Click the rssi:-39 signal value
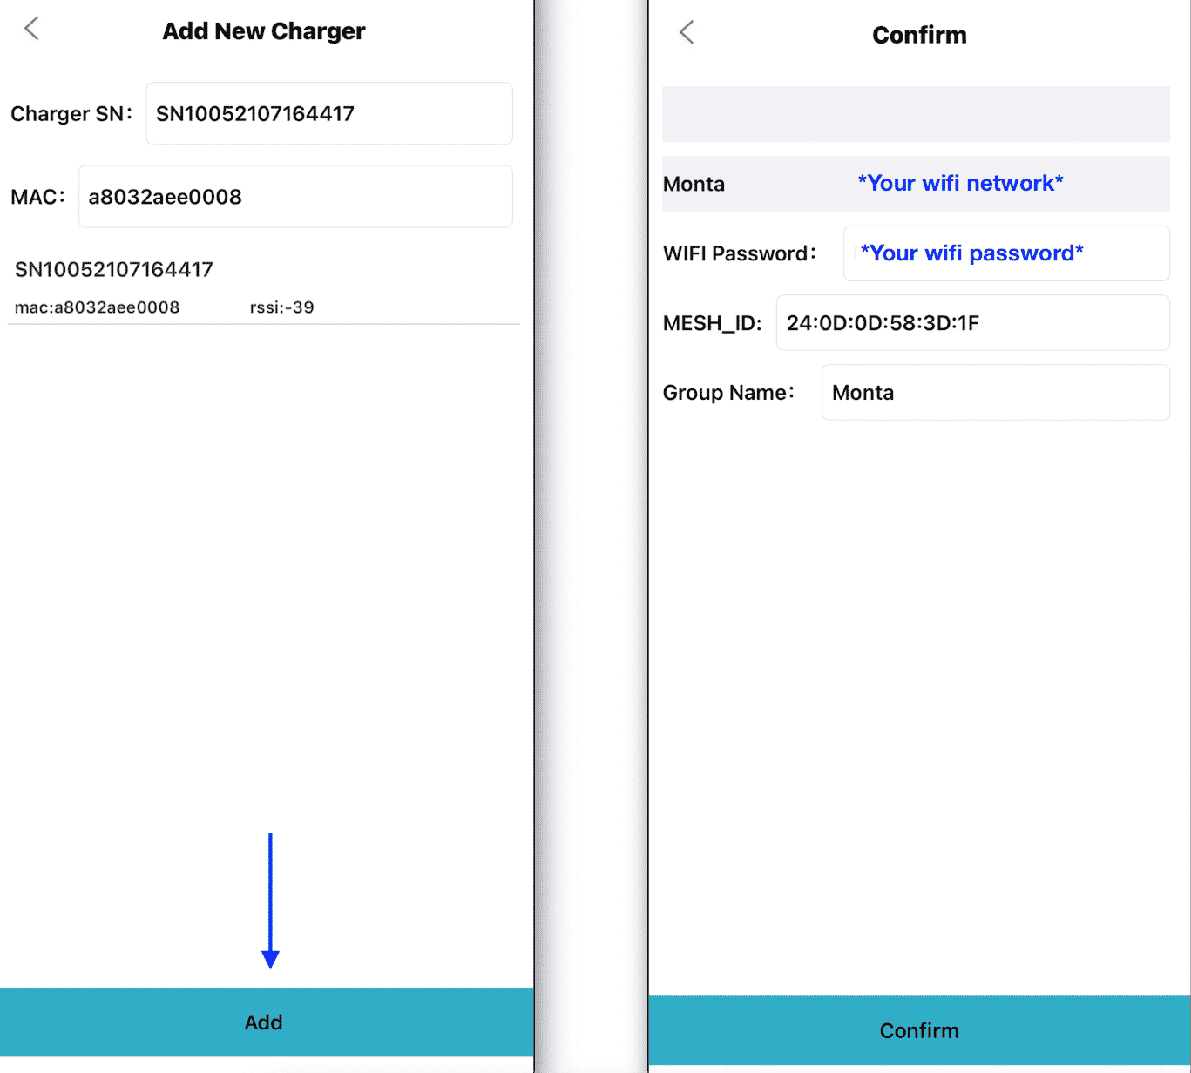Screen dimensions: 1191x1073 281,307
